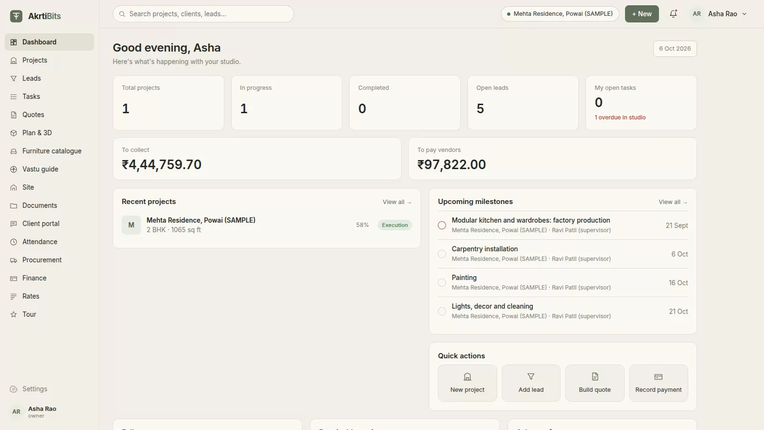Mark Lights, decor and cleaning milestone complete
Viewport: 764px width, 430px height.
click(442, 311)
